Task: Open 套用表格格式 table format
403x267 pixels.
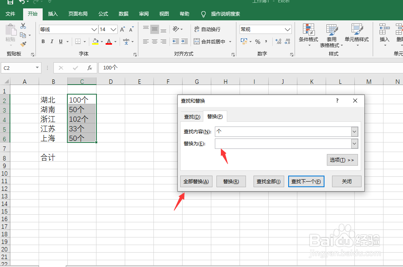Action: 332,36
